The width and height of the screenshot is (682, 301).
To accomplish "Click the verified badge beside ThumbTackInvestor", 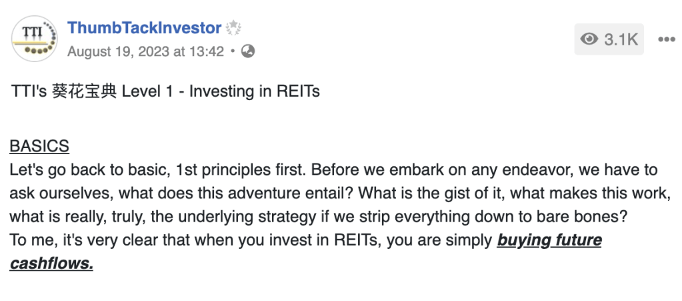I will pos(233,29).
